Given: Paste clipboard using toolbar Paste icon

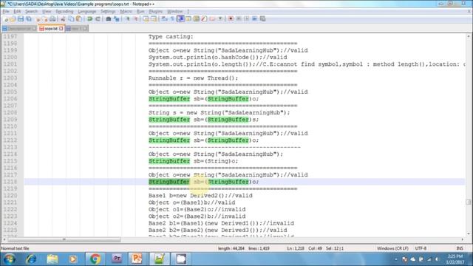Looking at the screenshot, I should point(79,18).
